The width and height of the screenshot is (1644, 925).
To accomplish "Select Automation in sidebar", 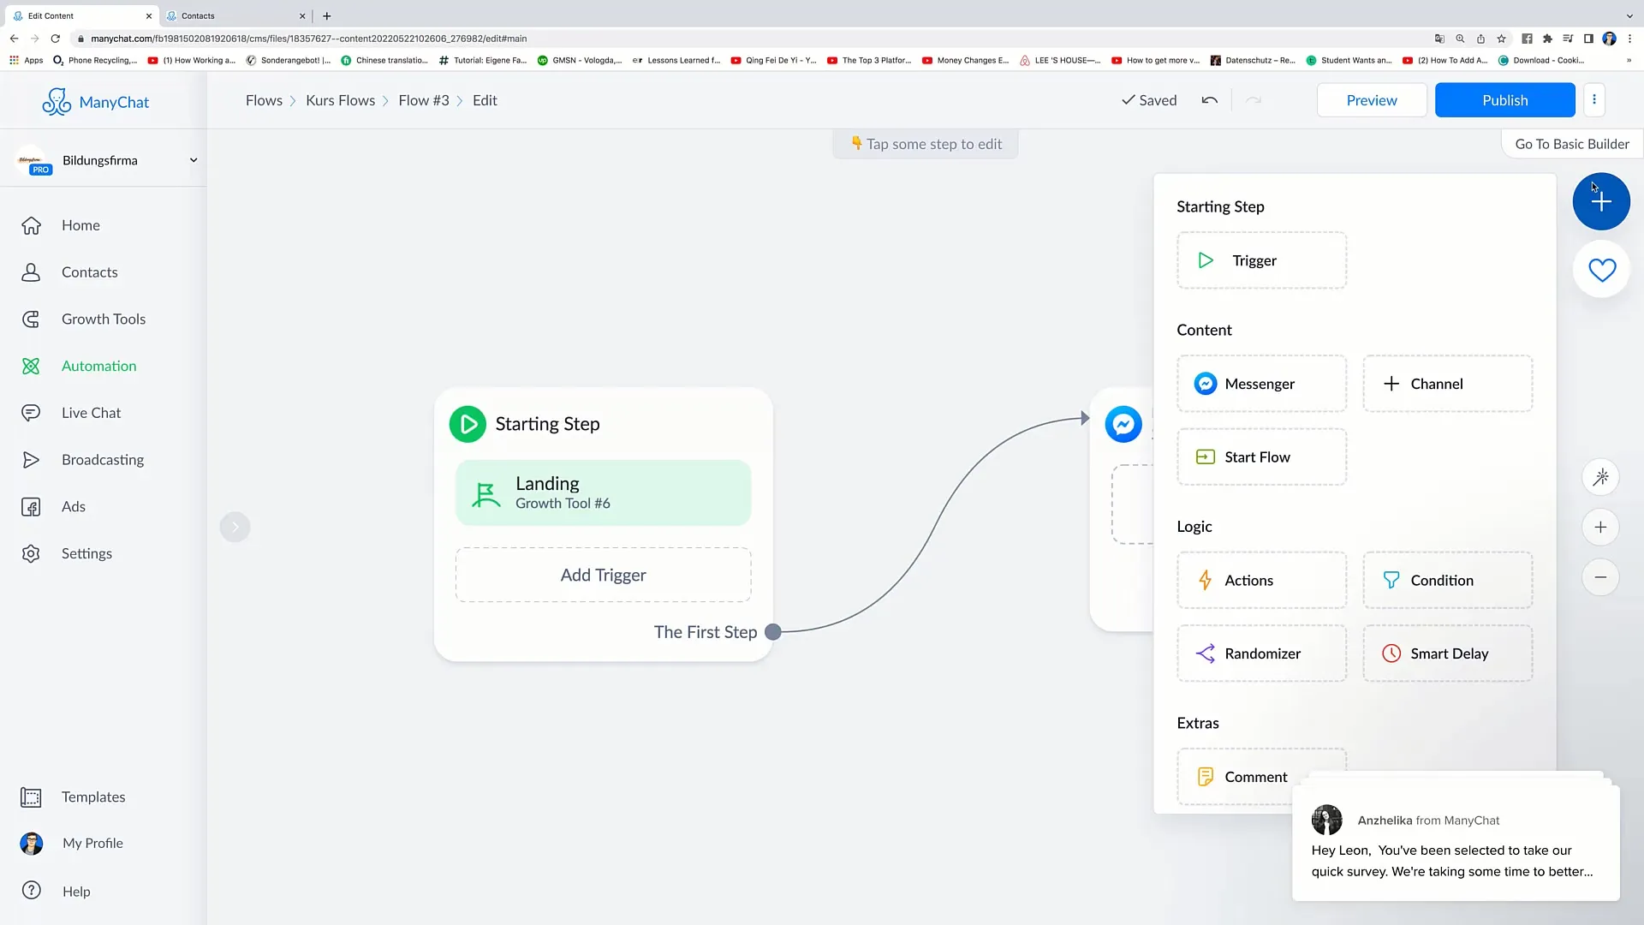I will pyautogui.click(x=98, y=366).
